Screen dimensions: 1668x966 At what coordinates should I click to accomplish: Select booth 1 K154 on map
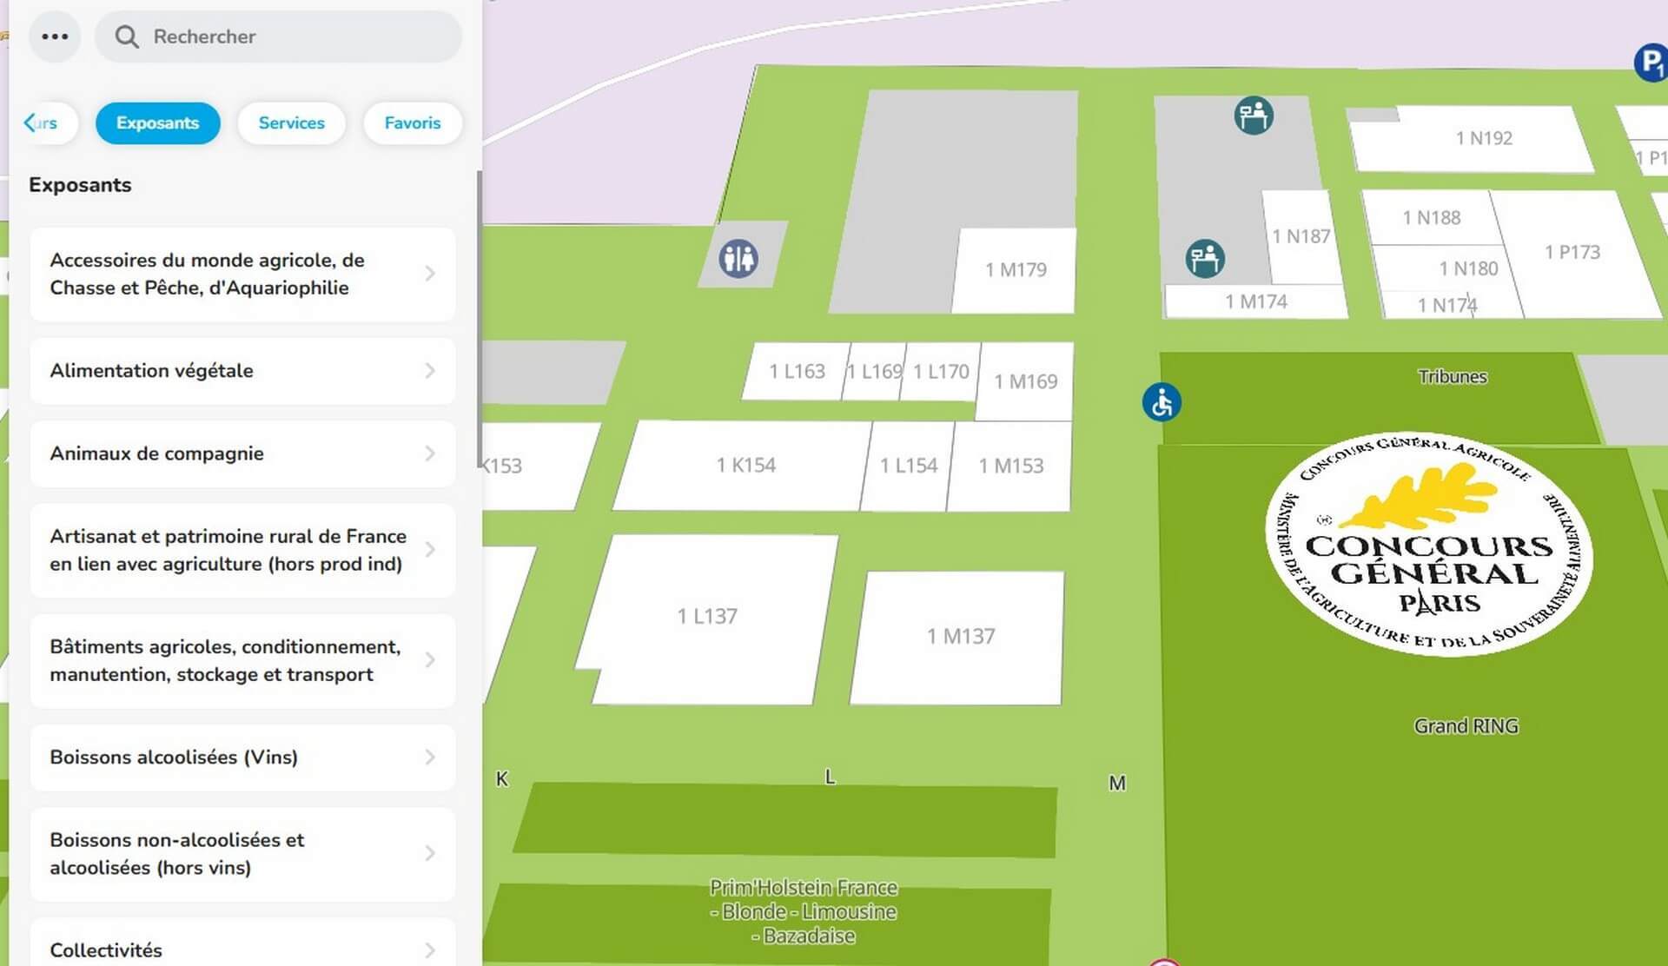pyautogui.click(x=745, y=466)
